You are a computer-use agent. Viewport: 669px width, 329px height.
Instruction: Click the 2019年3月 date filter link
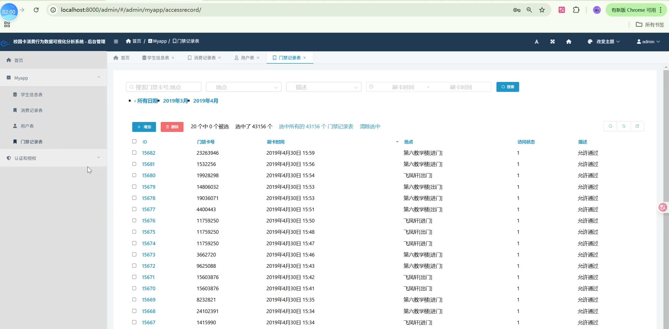[x=175, y=101]
